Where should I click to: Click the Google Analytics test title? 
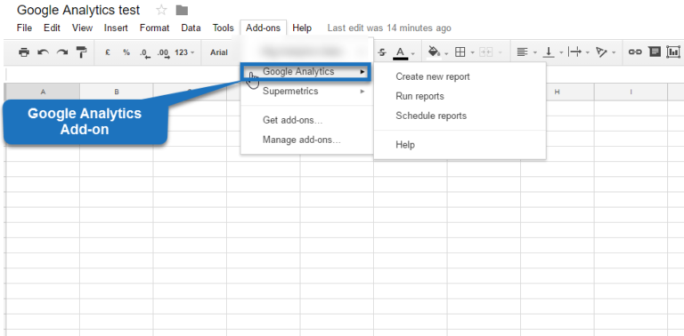pyautogui.click(x=78, y=10)
